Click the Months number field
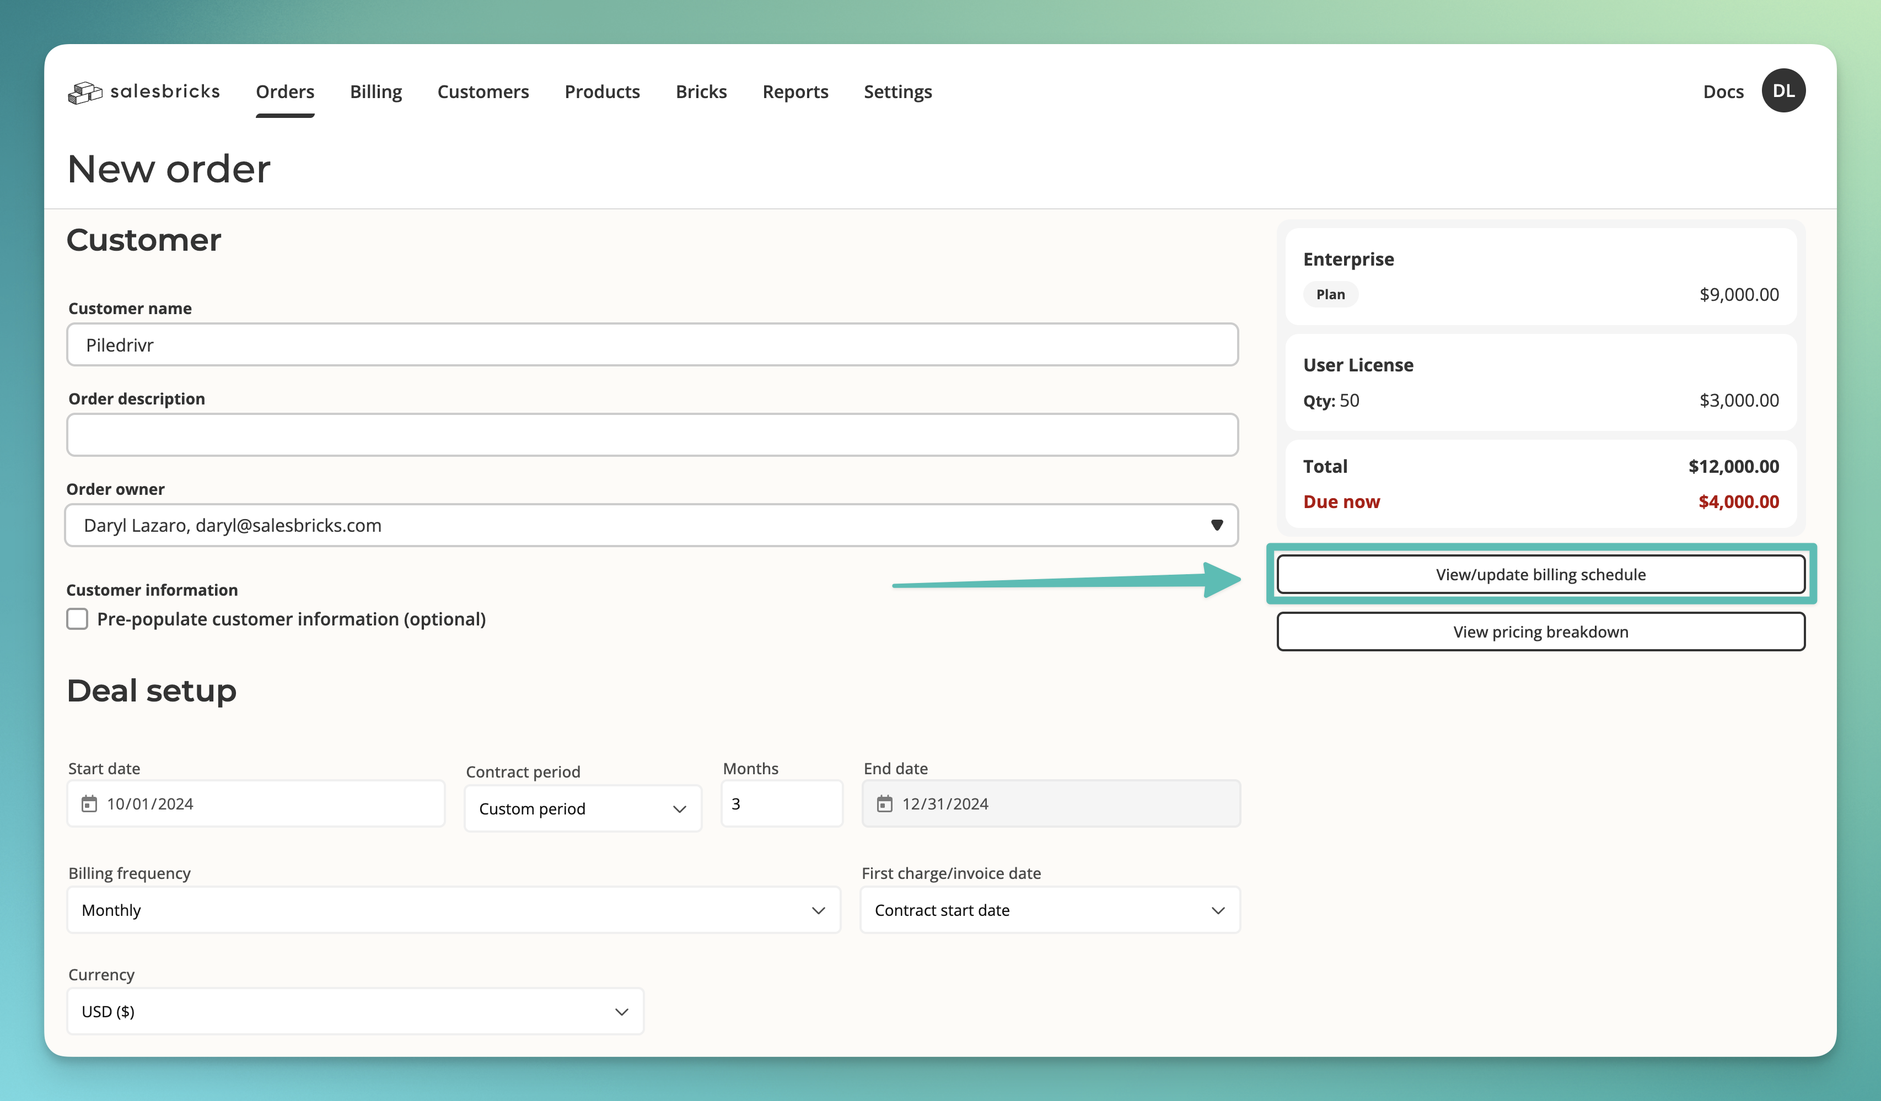This screenshot has height=1101, width=1881. click(781, 803)
